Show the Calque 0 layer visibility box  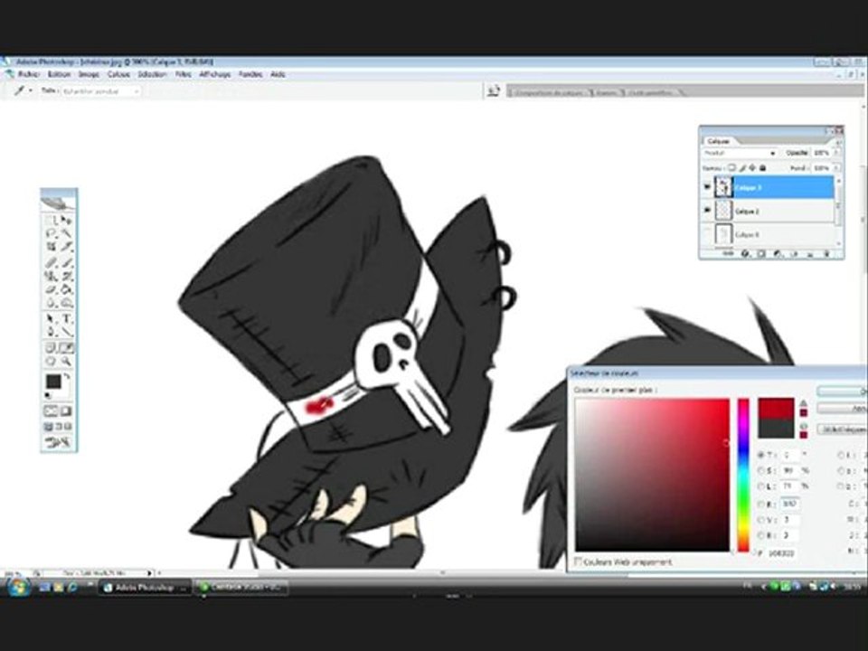707,234
